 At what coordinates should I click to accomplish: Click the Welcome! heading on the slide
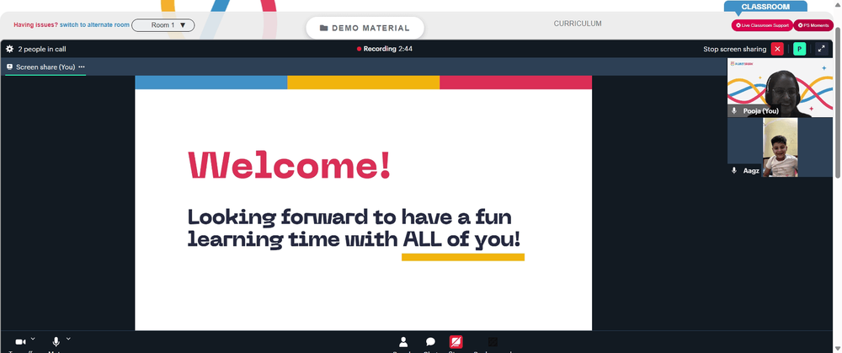point(289,164)
